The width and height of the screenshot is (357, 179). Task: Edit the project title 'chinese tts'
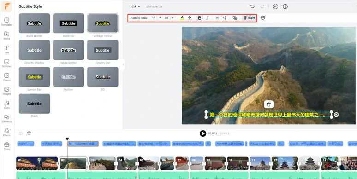coord(155,6)
